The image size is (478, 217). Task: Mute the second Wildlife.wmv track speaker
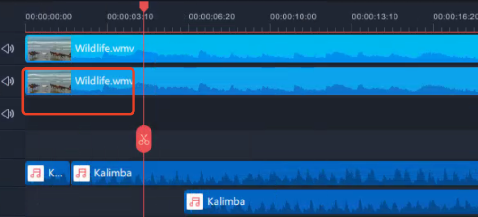[8, 81]
